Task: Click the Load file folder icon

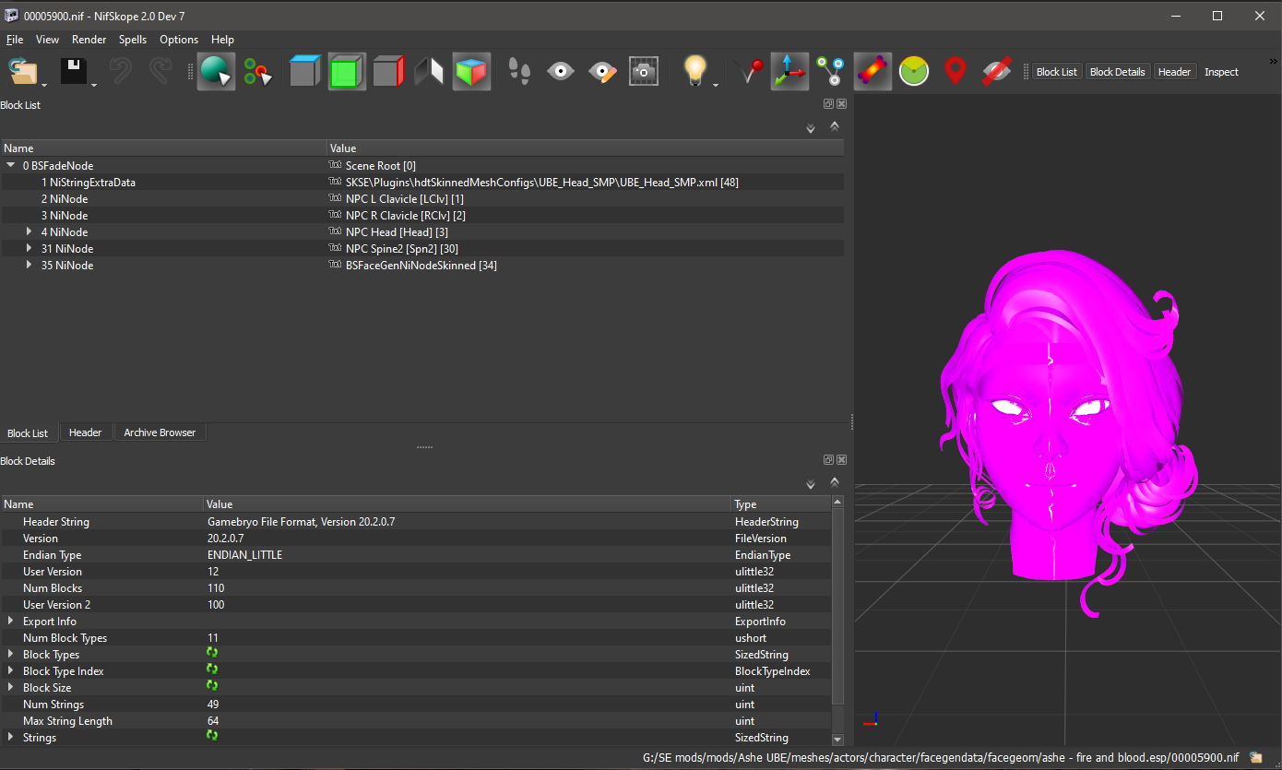Action: pyautogui.click(x=22, y=72)
